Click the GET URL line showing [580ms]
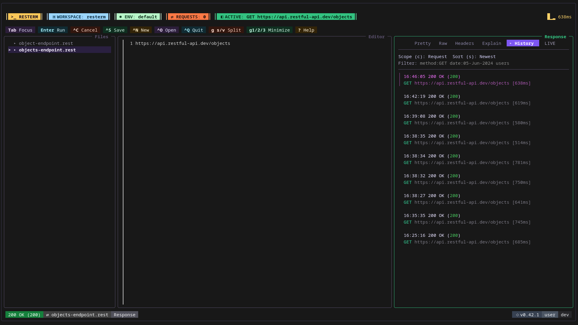The image size is (578, 325). click(x=467, y=123)
